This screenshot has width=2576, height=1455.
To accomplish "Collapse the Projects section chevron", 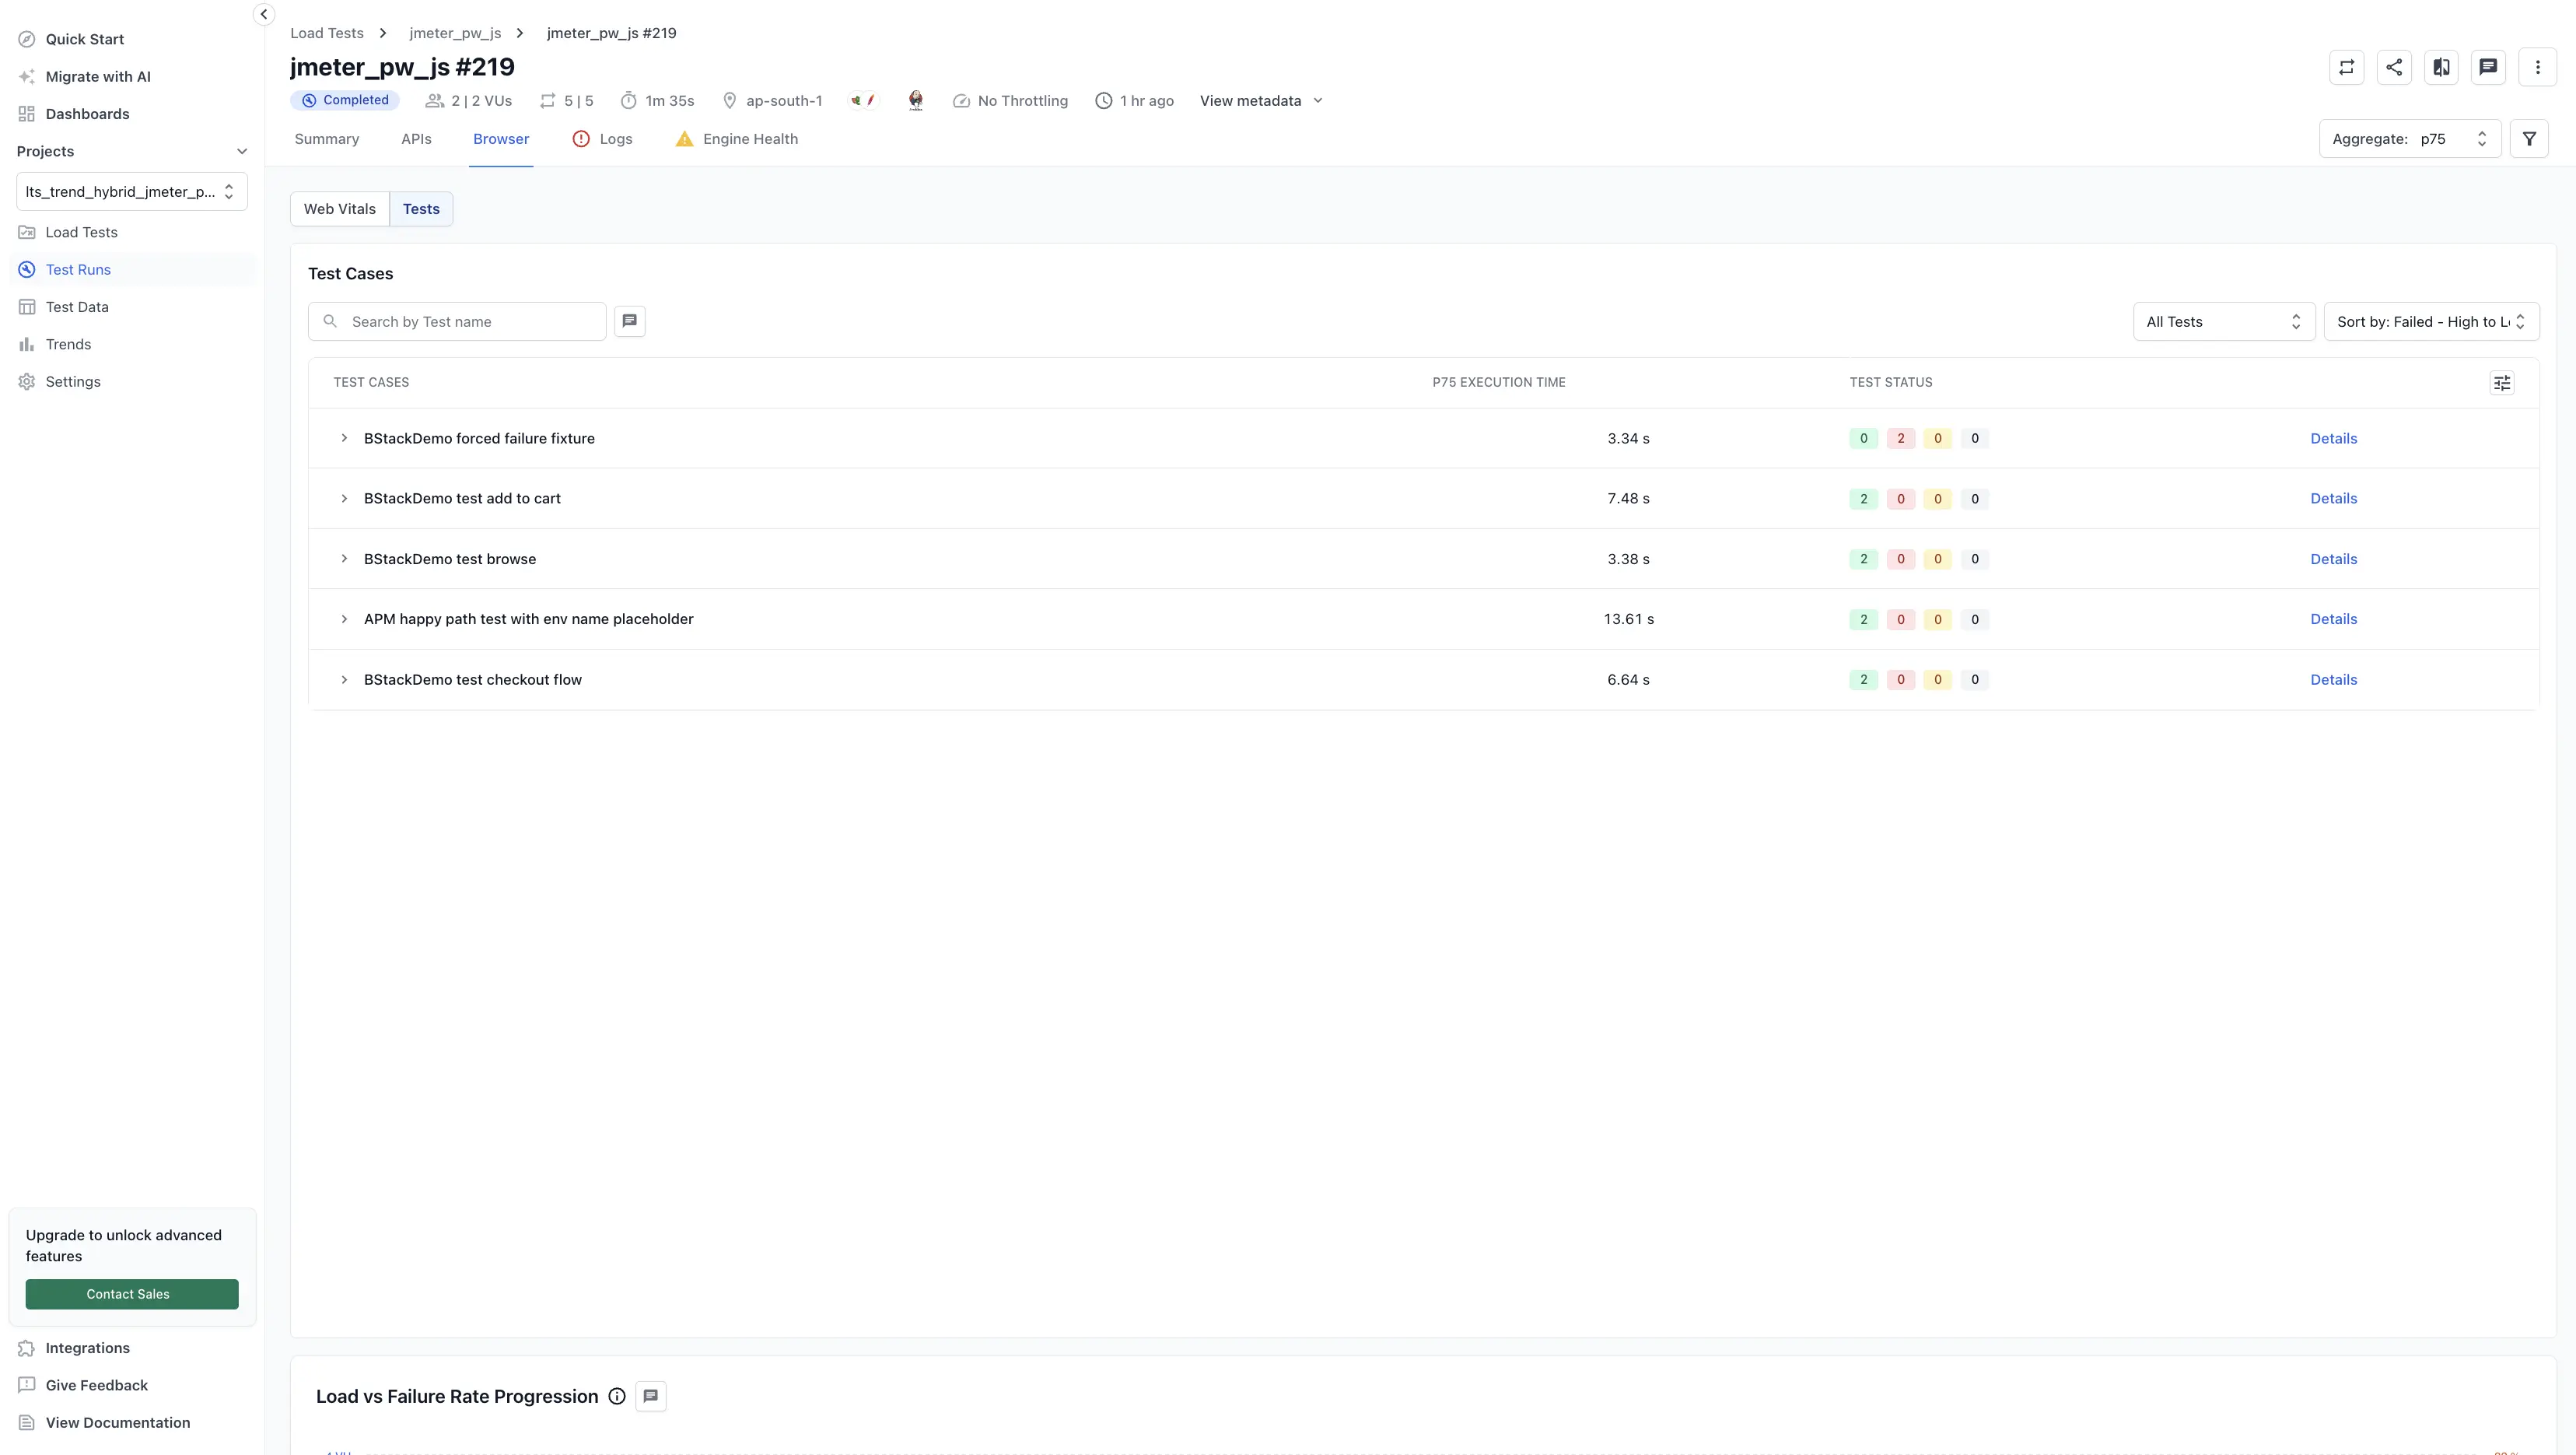I will pos(241,151).
